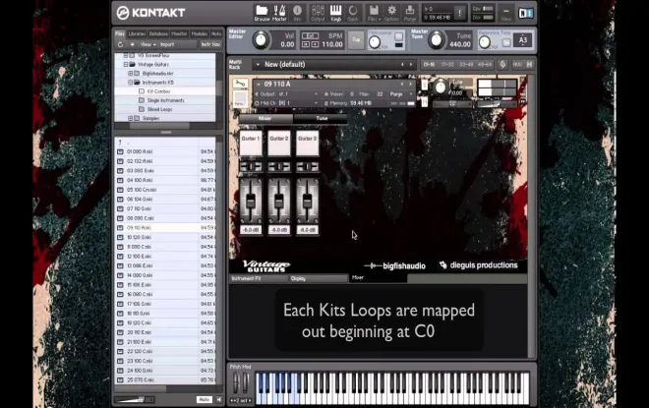This screenshot has width=649, height=408.
Task: Expand the Samples folder
Action: (x=131, y=118)
